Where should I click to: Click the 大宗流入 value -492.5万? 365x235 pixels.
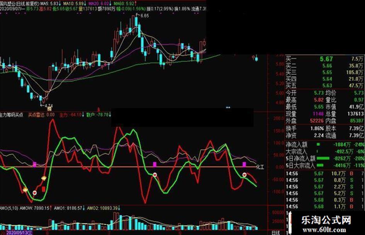coord(344,152)
